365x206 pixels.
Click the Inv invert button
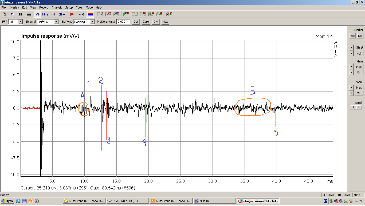point(156,22)
